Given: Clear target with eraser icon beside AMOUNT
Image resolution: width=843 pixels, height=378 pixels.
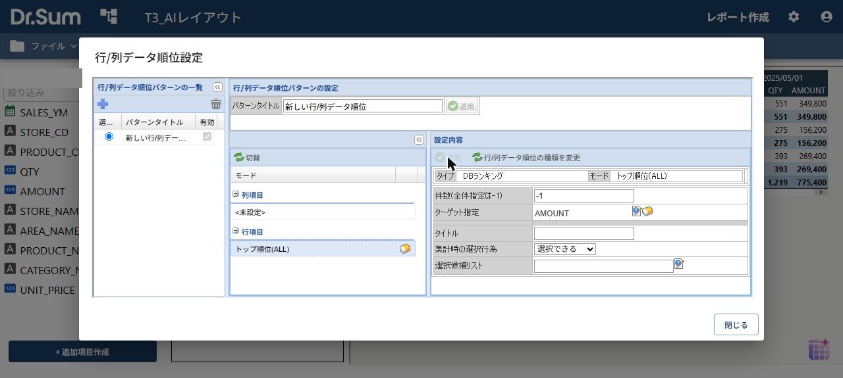Looking at the screenshot, I should 647,211.
